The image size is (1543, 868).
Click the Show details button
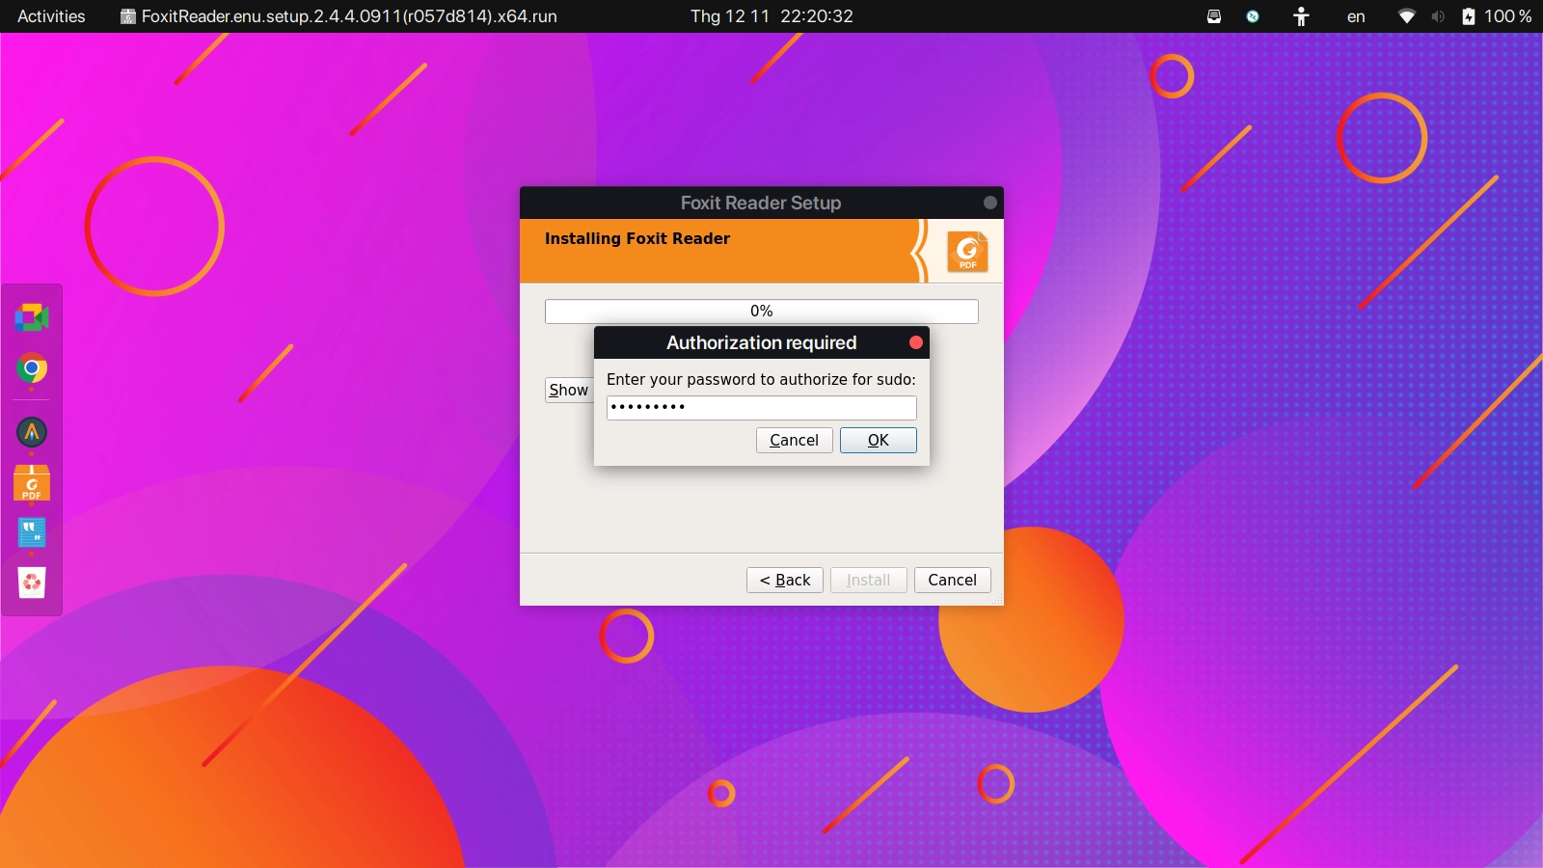tap(569, 390)
